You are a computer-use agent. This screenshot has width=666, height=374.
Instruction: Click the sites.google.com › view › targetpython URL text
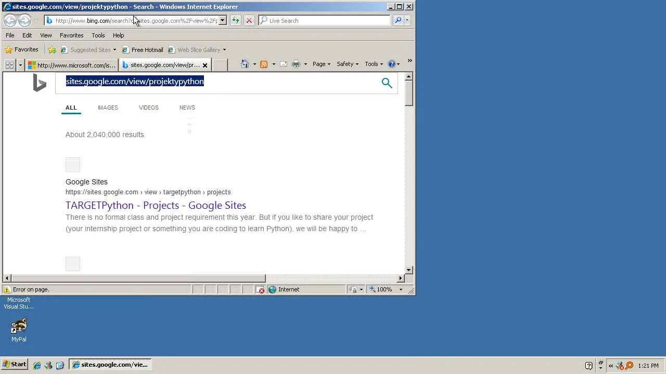click(x=148, y=192)
